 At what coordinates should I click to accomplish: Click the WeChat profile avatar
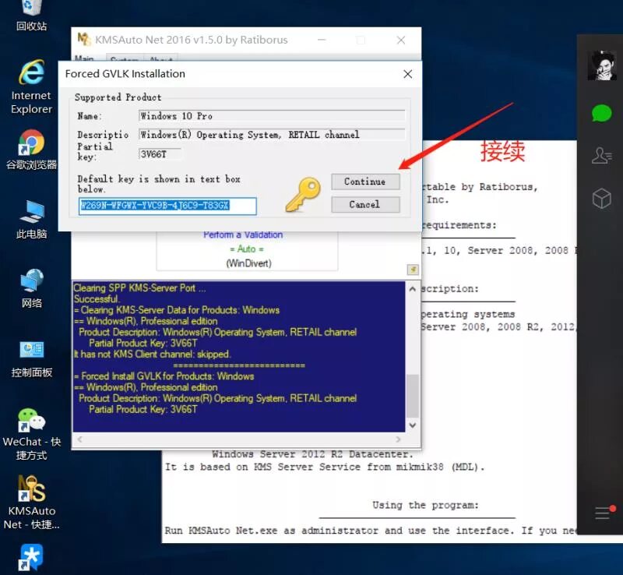pos(602,65)
